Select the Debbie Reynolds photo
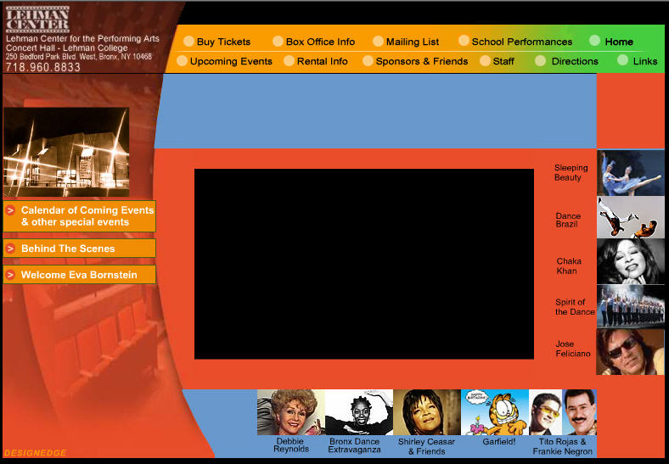The height and width of the screenshot is (464, 669). pos(291,412)
